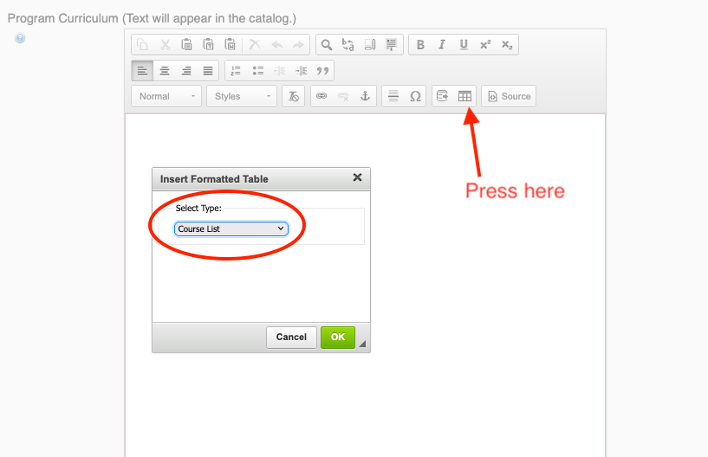708x457 pixels.
Task: Insert a numbered list
Action: [236, 71]
